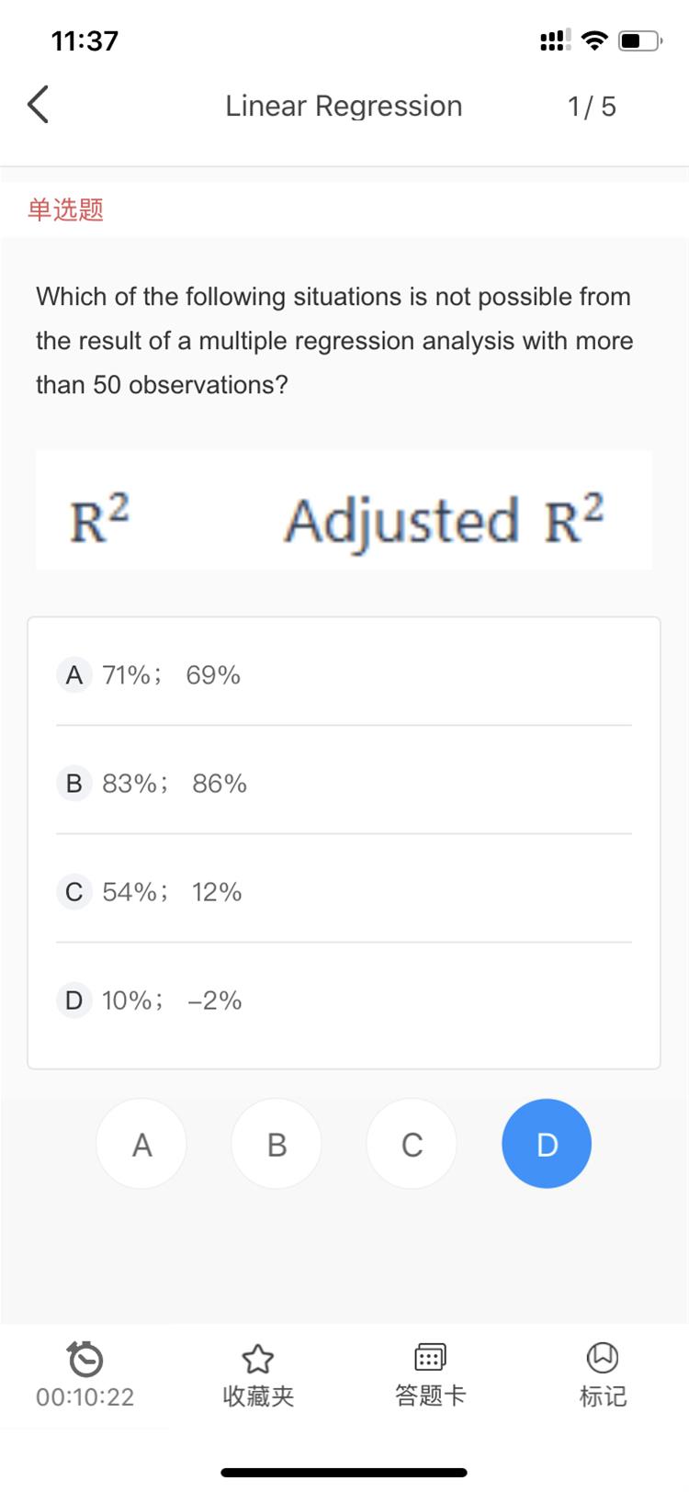Image resolution: width=689 pixels, height=1492 pixels.
Task: Open the timer clock icon
Action: point(85,1358)
